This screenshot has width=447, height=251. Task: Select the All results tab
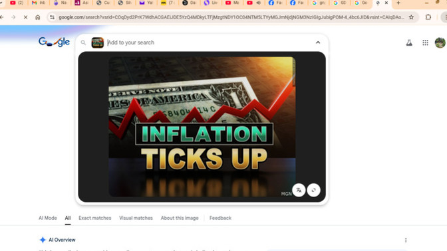(68, 218)
